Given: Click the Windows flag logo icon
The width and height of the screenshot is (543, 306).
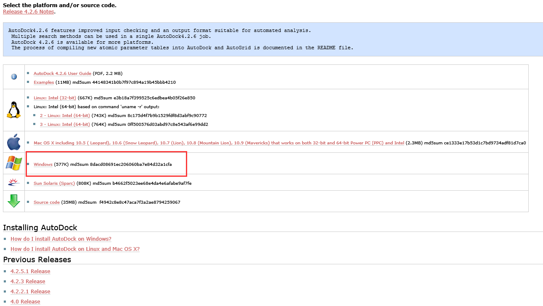Looking at the screenshot, I should pyautogui.click(x=14, y=163).
